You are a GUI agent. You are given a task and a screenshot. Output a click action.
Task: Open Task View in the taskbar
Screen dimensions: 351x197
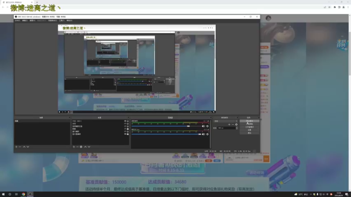tap(16, 194)
